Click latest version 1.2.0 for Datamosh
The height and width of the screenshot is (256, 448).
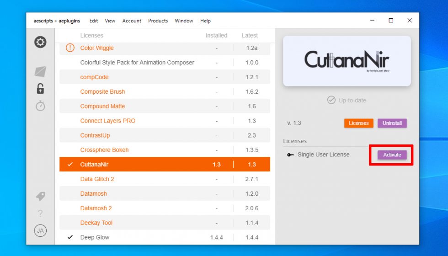[252, 193]
